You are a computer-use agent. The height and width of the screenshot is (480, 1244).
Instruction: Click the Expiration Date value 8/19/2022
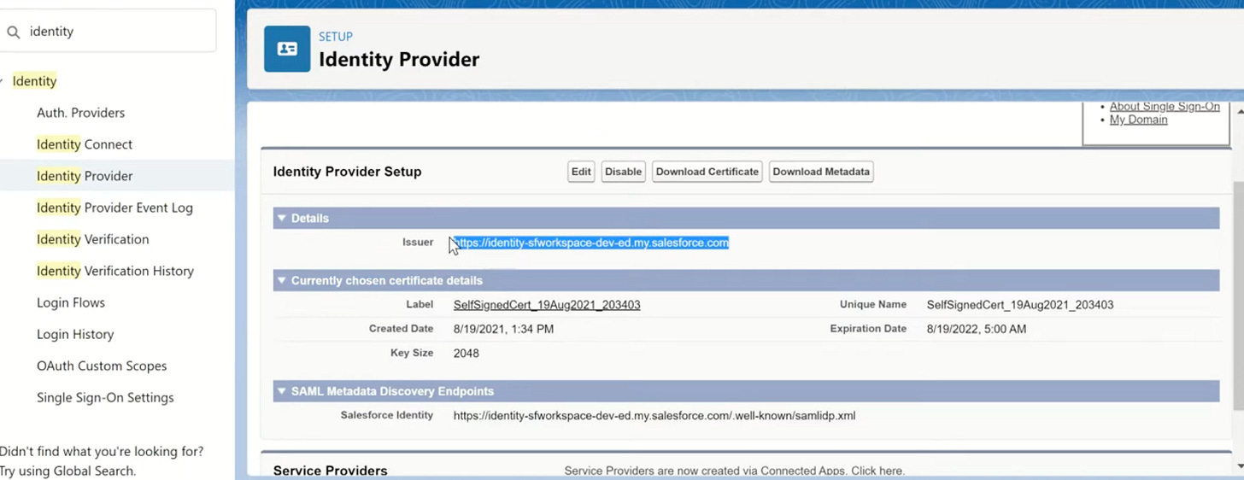977,329
